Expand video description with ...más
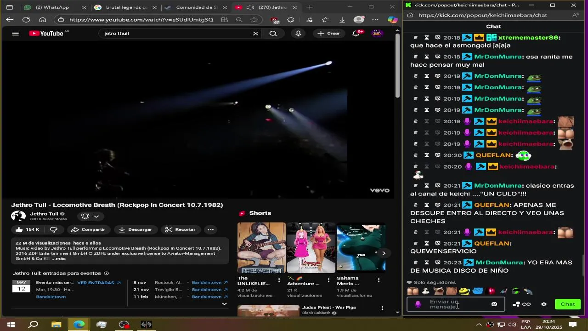This screenshot has width=588, height=331. [x=59, y=258]
